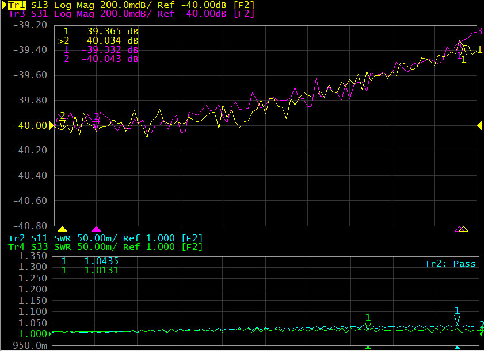This screenshot has width=484, height=351.
Task: Click the -39.40 scale label
Action: [31, 50]
